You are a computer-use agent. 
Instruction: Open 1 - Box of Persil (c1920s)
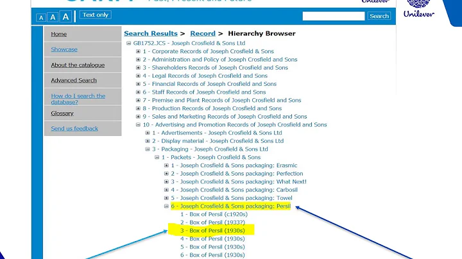[214, 214]
